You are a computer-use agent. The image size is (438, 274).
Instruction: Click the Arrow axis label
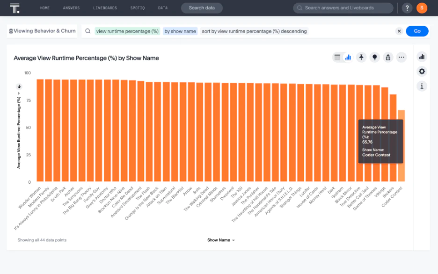coord(188,191)
